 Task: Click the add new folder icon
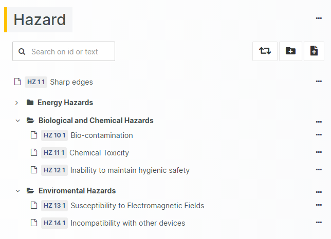click(x=290, y=51)
